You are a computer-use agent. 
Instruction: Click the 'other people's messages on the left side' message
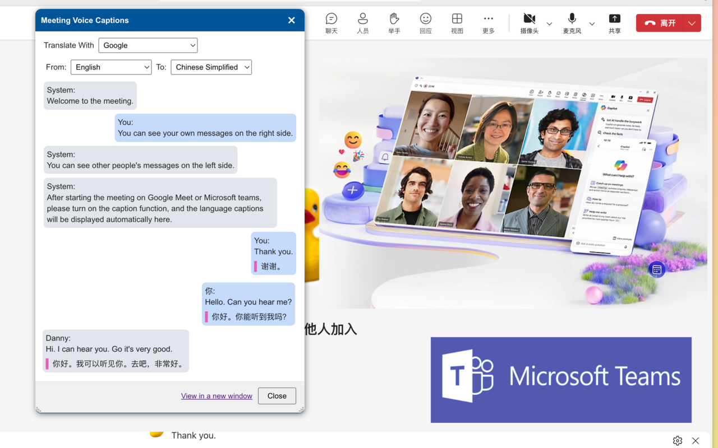[x=141, y=160]
